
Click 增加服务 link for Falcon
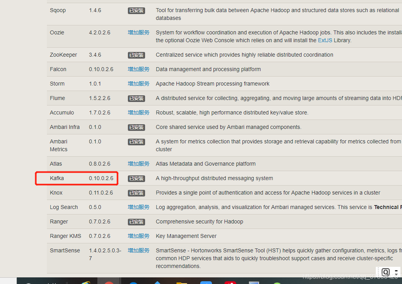coord(138,69)
